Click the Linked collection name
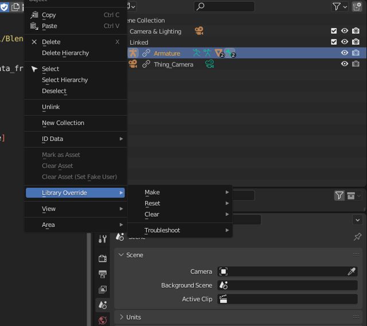 [x=139, y=42]
